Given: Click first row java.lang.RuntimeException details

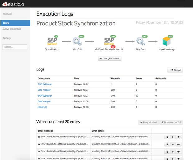Looking at the screenshot, I should click(x=121, y=136).
